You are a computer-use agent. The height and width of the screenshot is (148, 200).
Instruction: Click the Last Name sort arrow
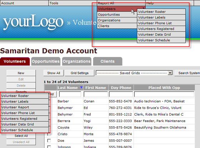tap(81, 88)
